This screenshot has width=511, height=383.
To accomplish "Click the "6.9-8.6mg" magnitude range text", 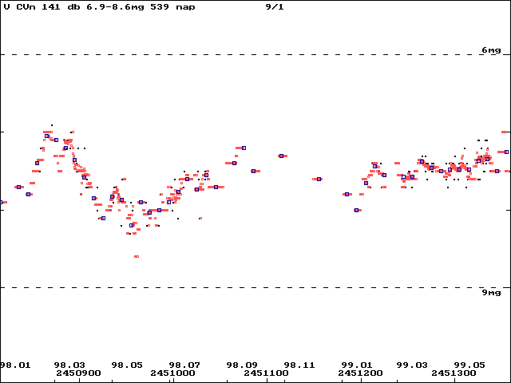I will point(115,7).
